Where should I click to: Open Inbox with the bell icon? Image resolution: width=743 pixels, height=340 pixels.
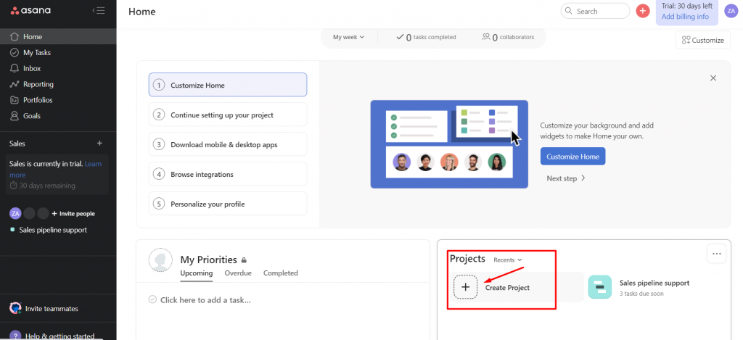[15, 68]
